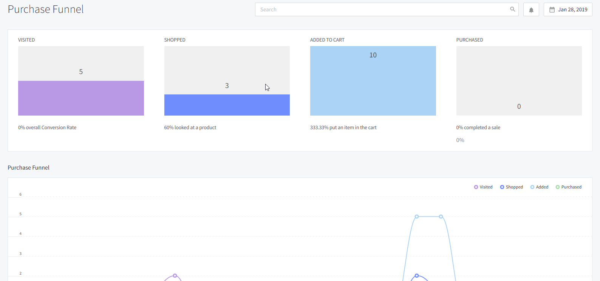
Task: Click the calendar icon in date button
Action: click(552, 10)
